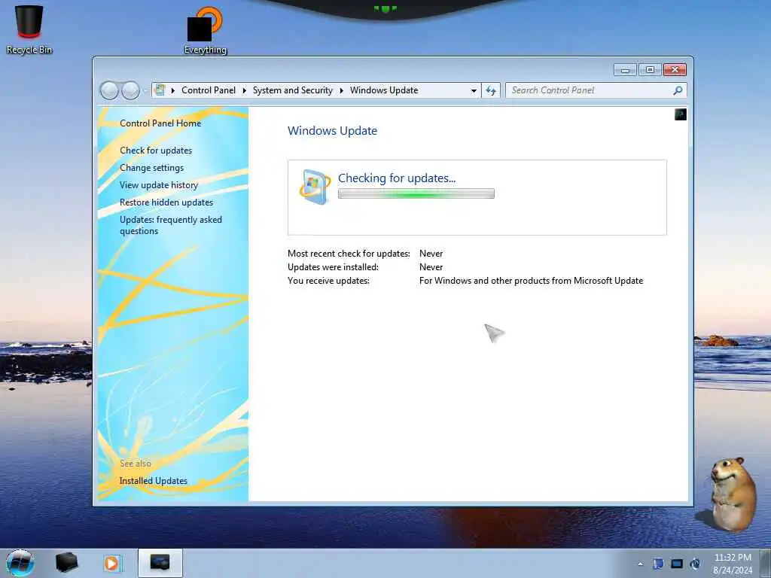
Task: Open Updates: frequently asked questions link
Action: click(171, 225)
